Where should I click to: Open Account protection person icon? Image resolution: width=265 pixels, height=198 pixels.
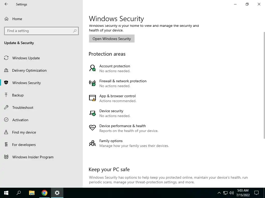click(92, 68)
